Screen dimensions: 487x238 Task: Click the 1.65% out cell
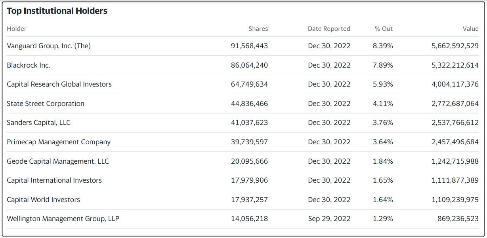point(383,180)
